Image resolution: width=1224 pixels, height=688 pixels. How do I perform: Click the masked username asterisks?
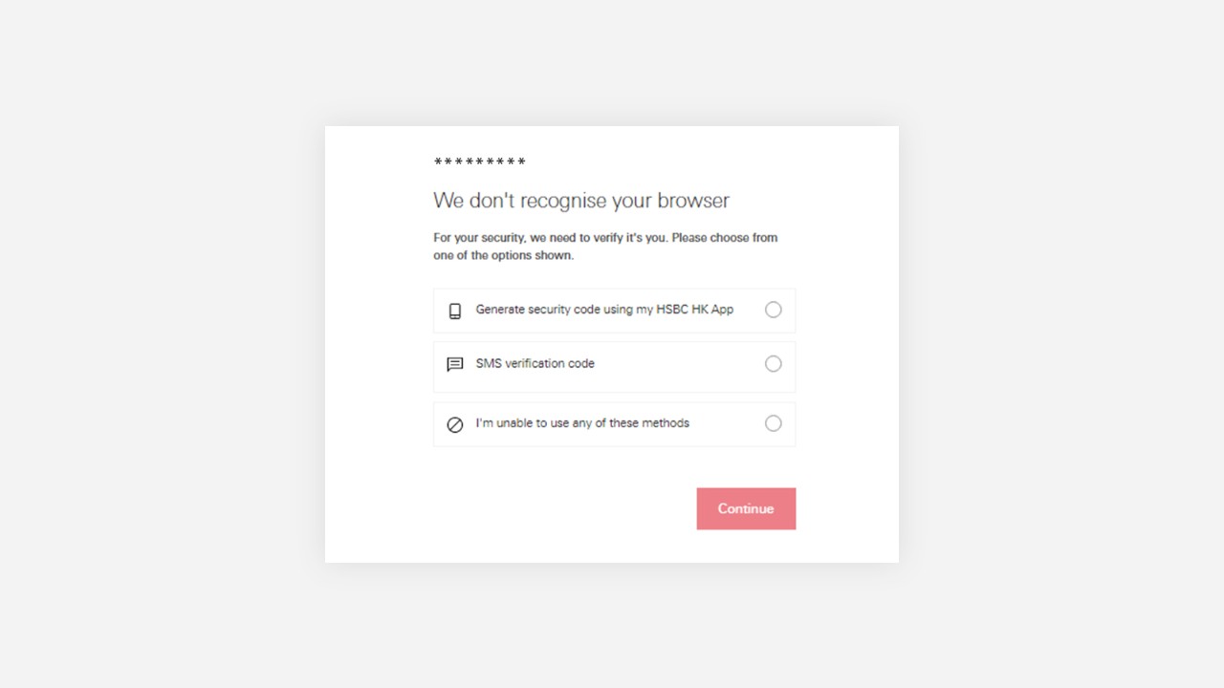pos(480,162)
